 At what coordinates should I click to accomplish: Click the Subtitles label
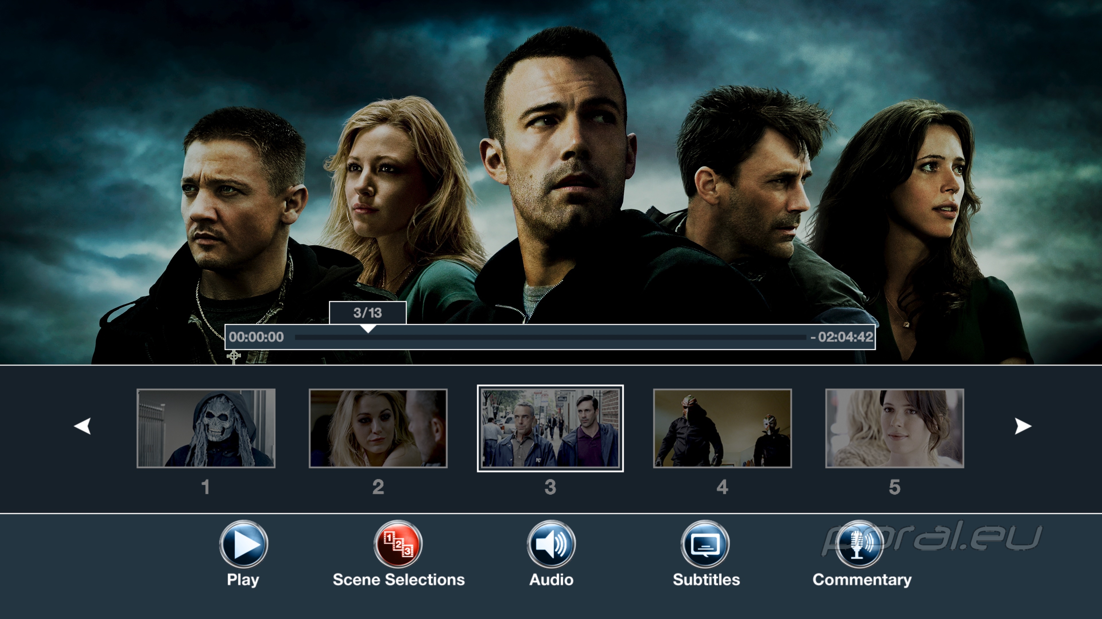pos(706,579)
